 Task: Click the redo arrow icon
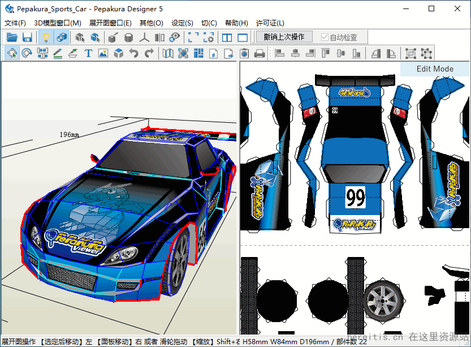click(x=149, y=54)
